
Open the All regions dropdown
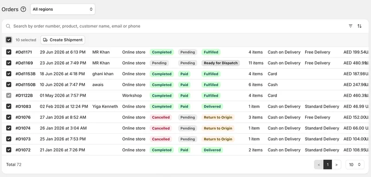coord(63,9)
